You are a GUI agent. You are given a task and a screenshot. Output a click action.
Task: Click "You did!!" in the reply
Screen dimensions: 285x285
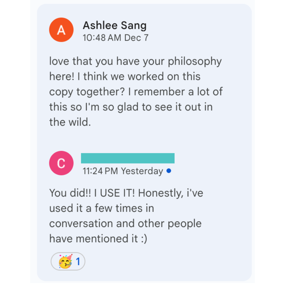pos(70,193)
